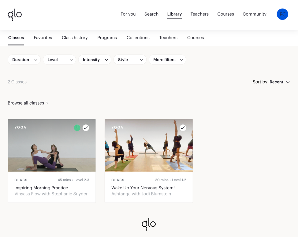Click Vinyasa Flow with Stephanie Snyder text
This screenshot has height=237, width=298.
[x=51, y=194]
